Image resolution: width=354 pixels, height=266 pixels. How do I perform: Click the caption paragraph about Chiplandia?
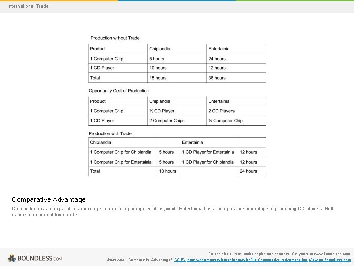173,212
